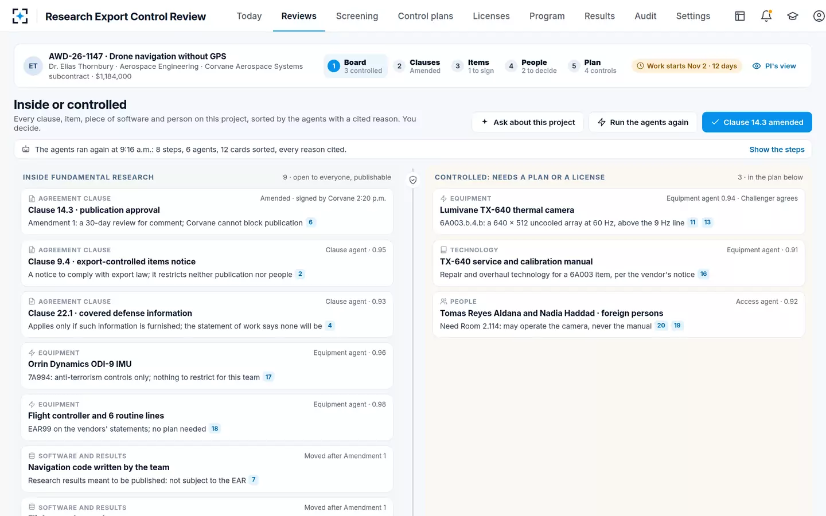Click the Clause 14.3 amended button
Image resolution: width=826 pixels, height=516 pixels.
pyautogui.click(x=757, y=122)
